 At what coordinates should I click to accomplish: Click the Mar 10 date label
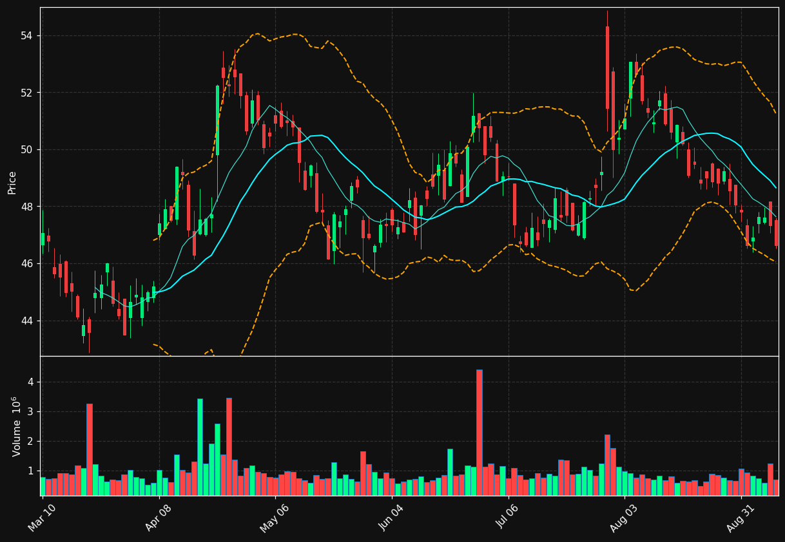tap(41, 518)
